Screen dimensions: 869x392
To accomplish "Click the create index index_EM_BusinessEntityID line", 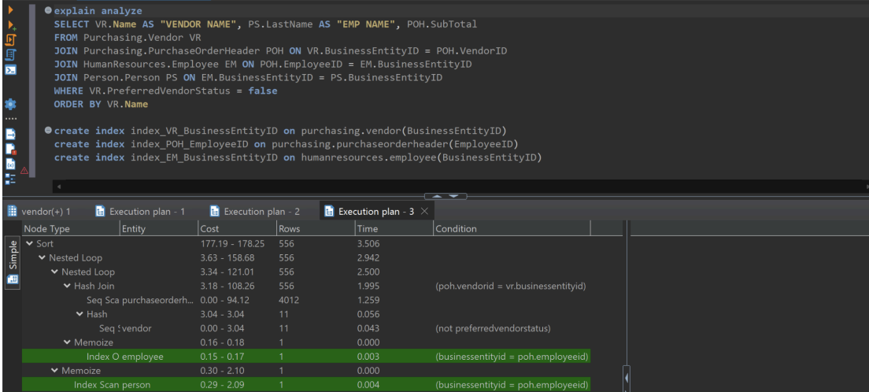I will tap(298, 157).
